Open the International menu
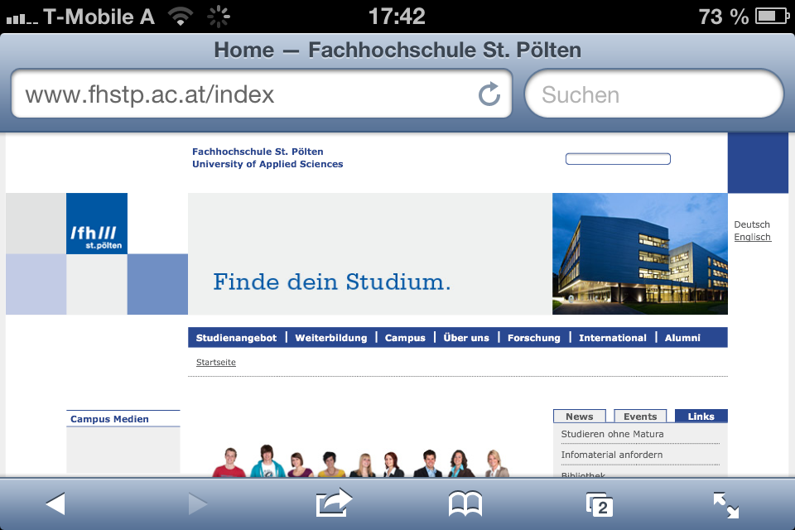795x530 pixels. 613,338
